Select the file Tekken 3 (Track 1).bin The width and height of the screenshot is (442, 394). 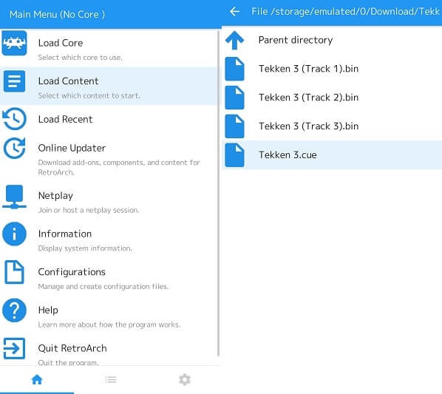pyautogui.click(x=332, y=69)
